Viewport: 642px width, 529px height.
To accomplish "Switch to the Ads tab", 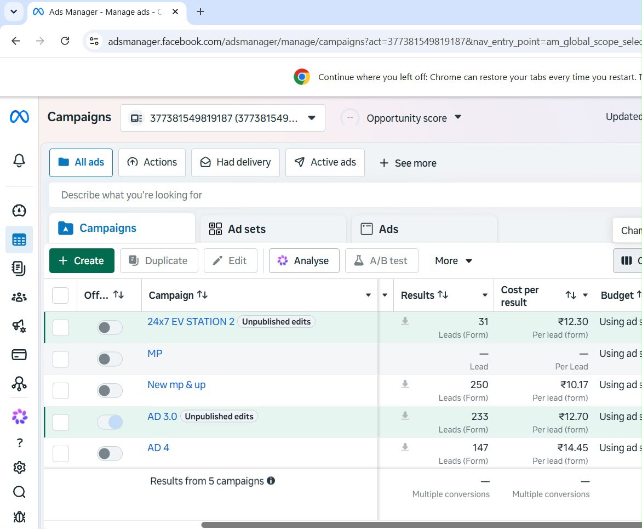I will [424, 229].
